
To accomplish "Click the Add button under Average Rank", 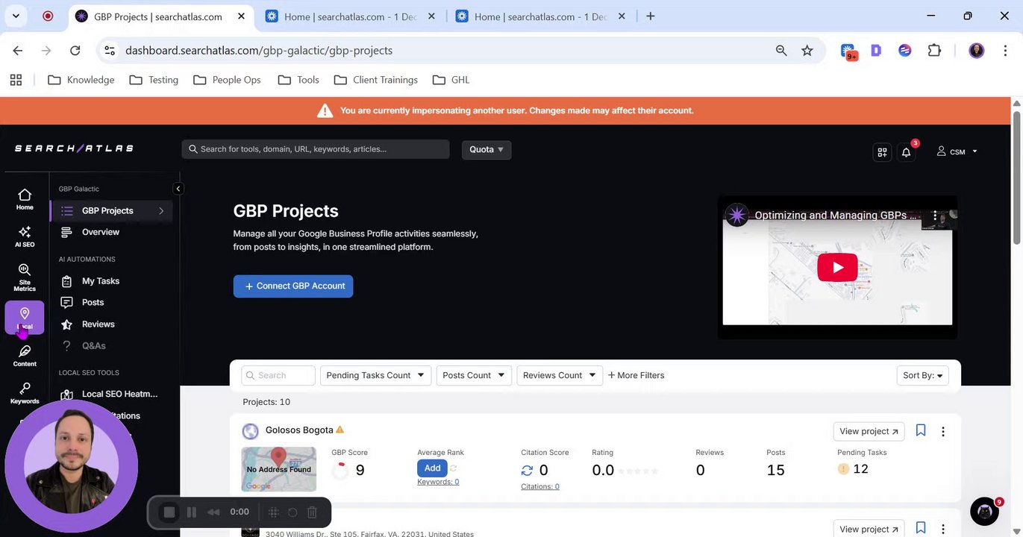I will point(432,468).
